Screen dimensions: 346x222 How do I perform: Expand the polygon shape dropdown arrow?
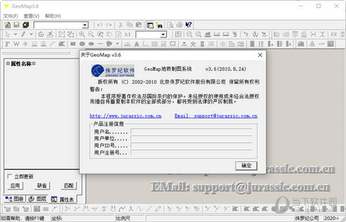point(118,44)
